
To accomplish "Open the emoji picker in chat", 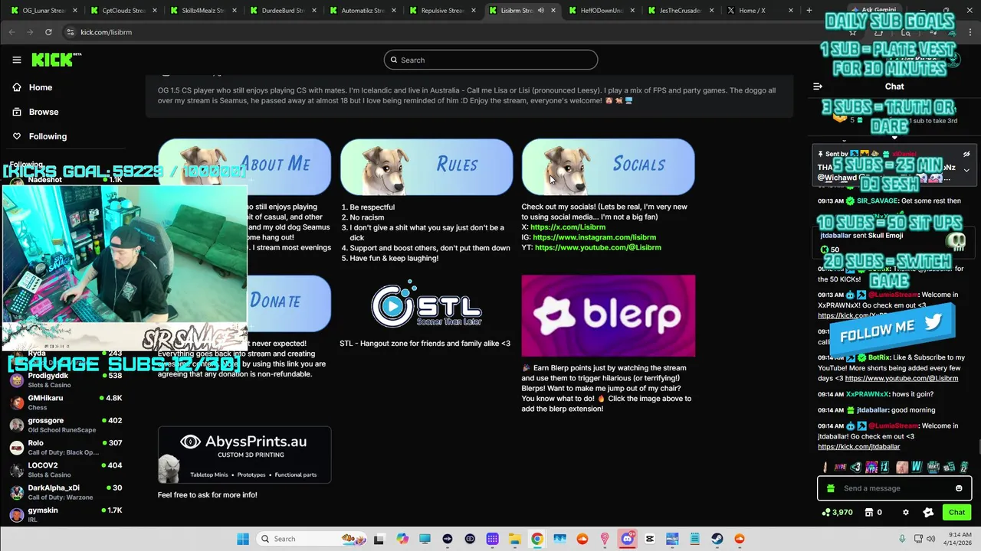I will pyautogui.click(x=959, y=488).
